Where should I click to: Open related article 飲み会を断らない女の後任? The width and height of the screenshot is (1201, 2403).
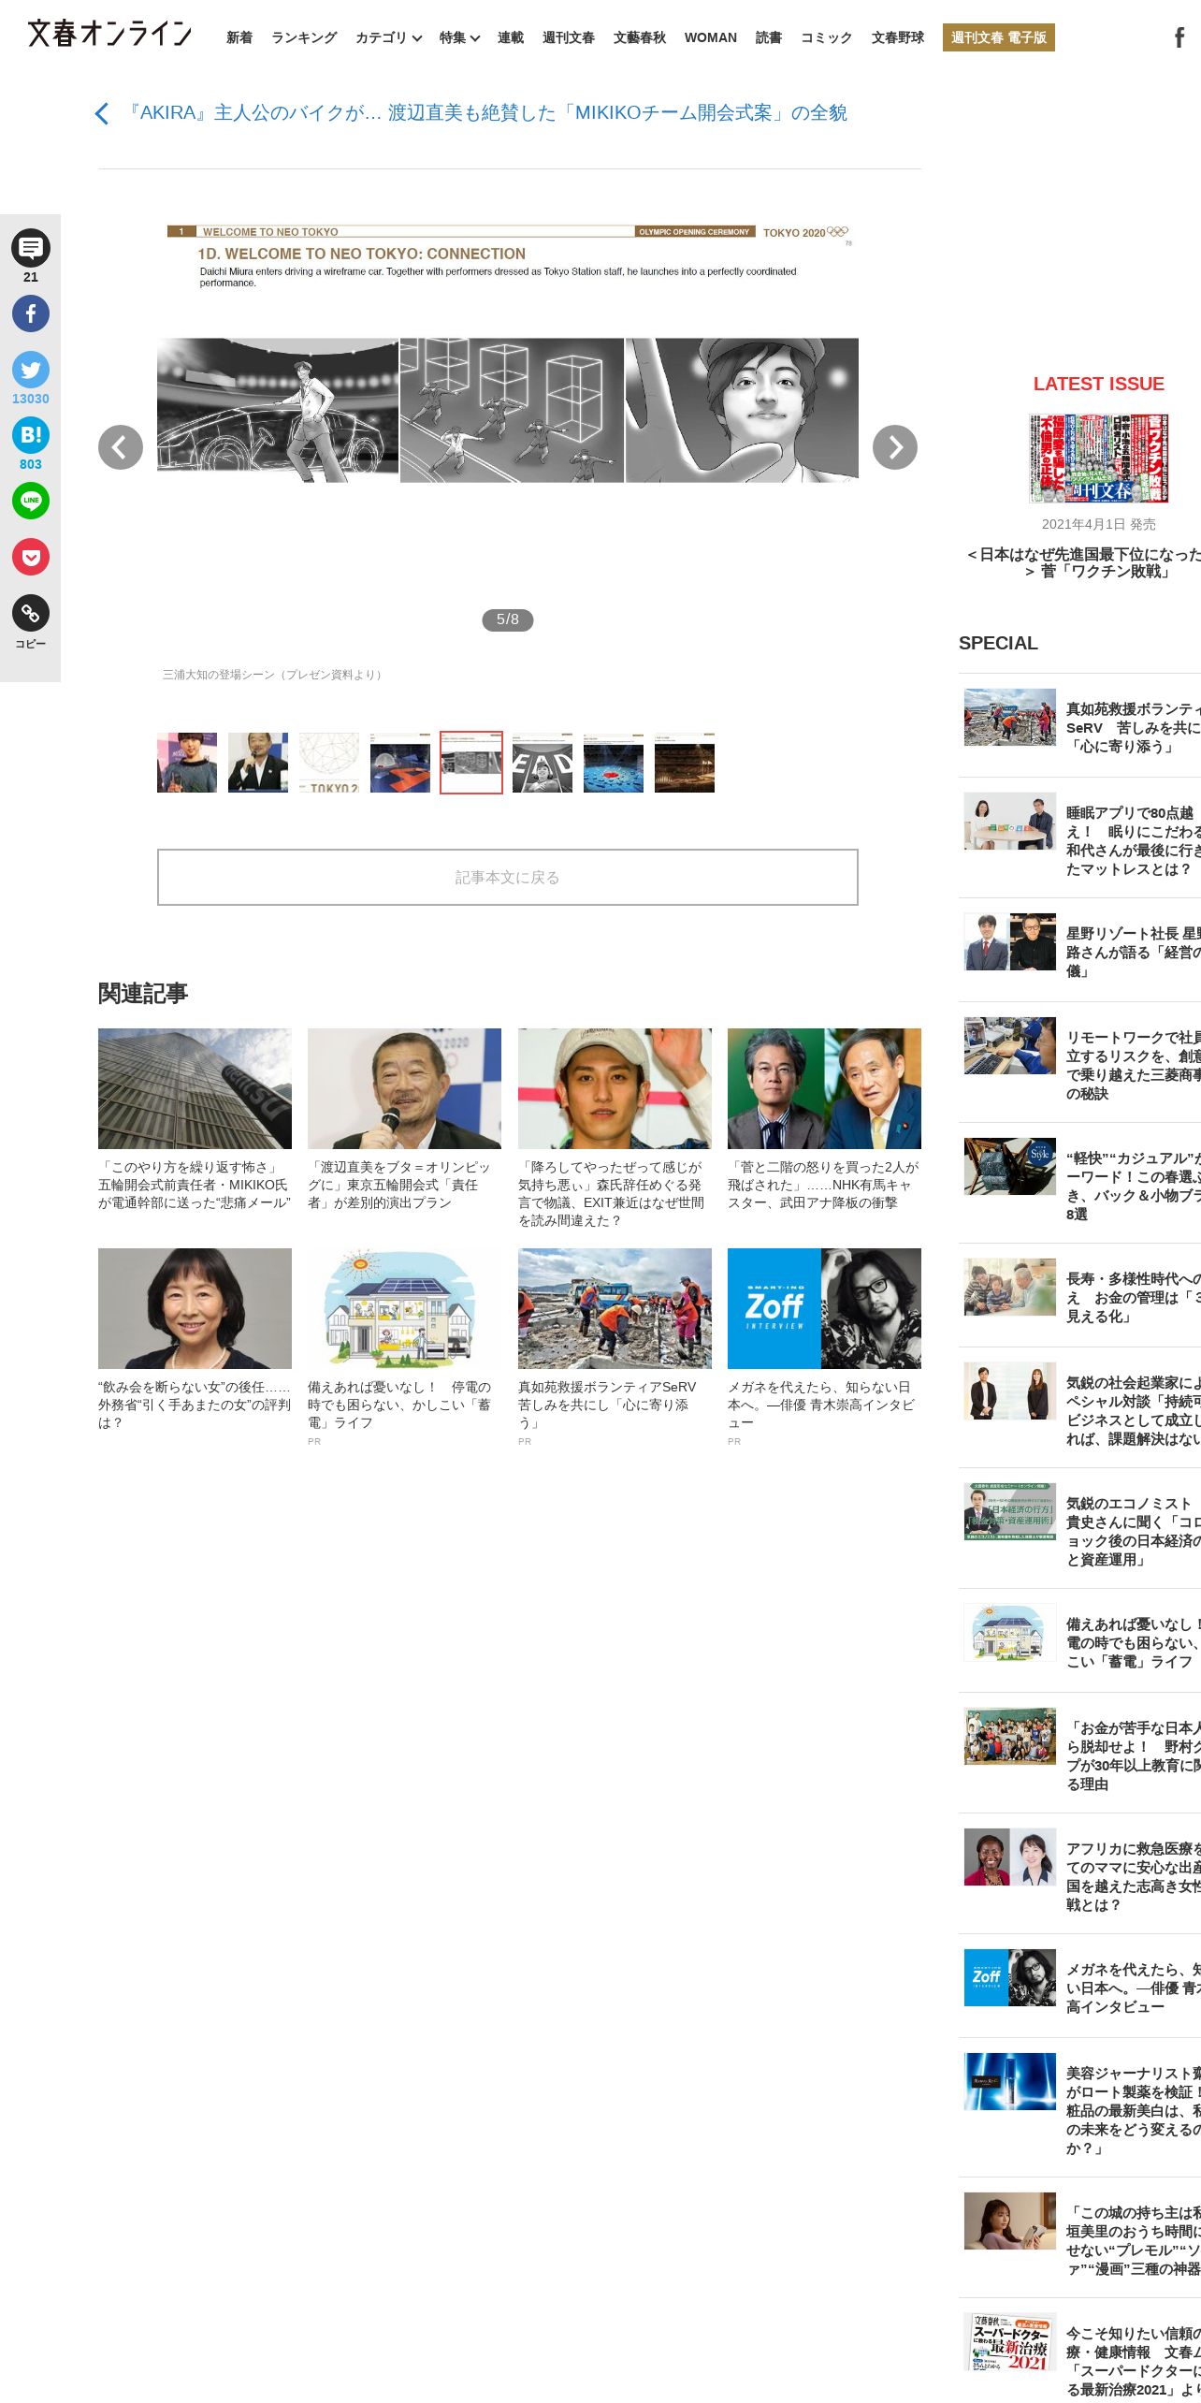(x=195, y=1405)
